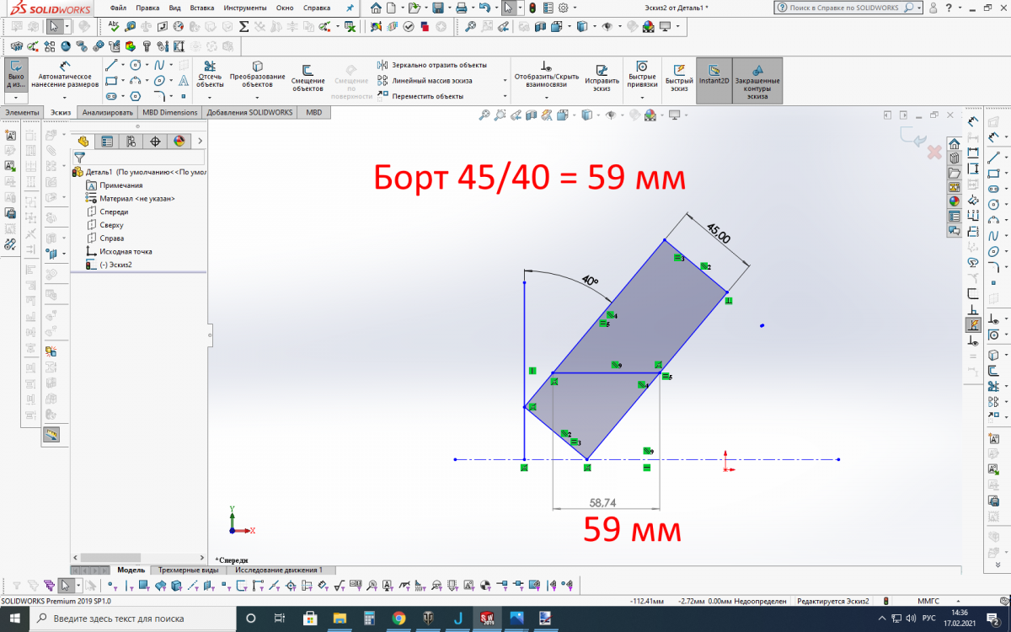Expand the Convert Entities dropdown arrow
Image resolution: width=1011 pixels, height=632 pixels.
(x=257, y=98)
